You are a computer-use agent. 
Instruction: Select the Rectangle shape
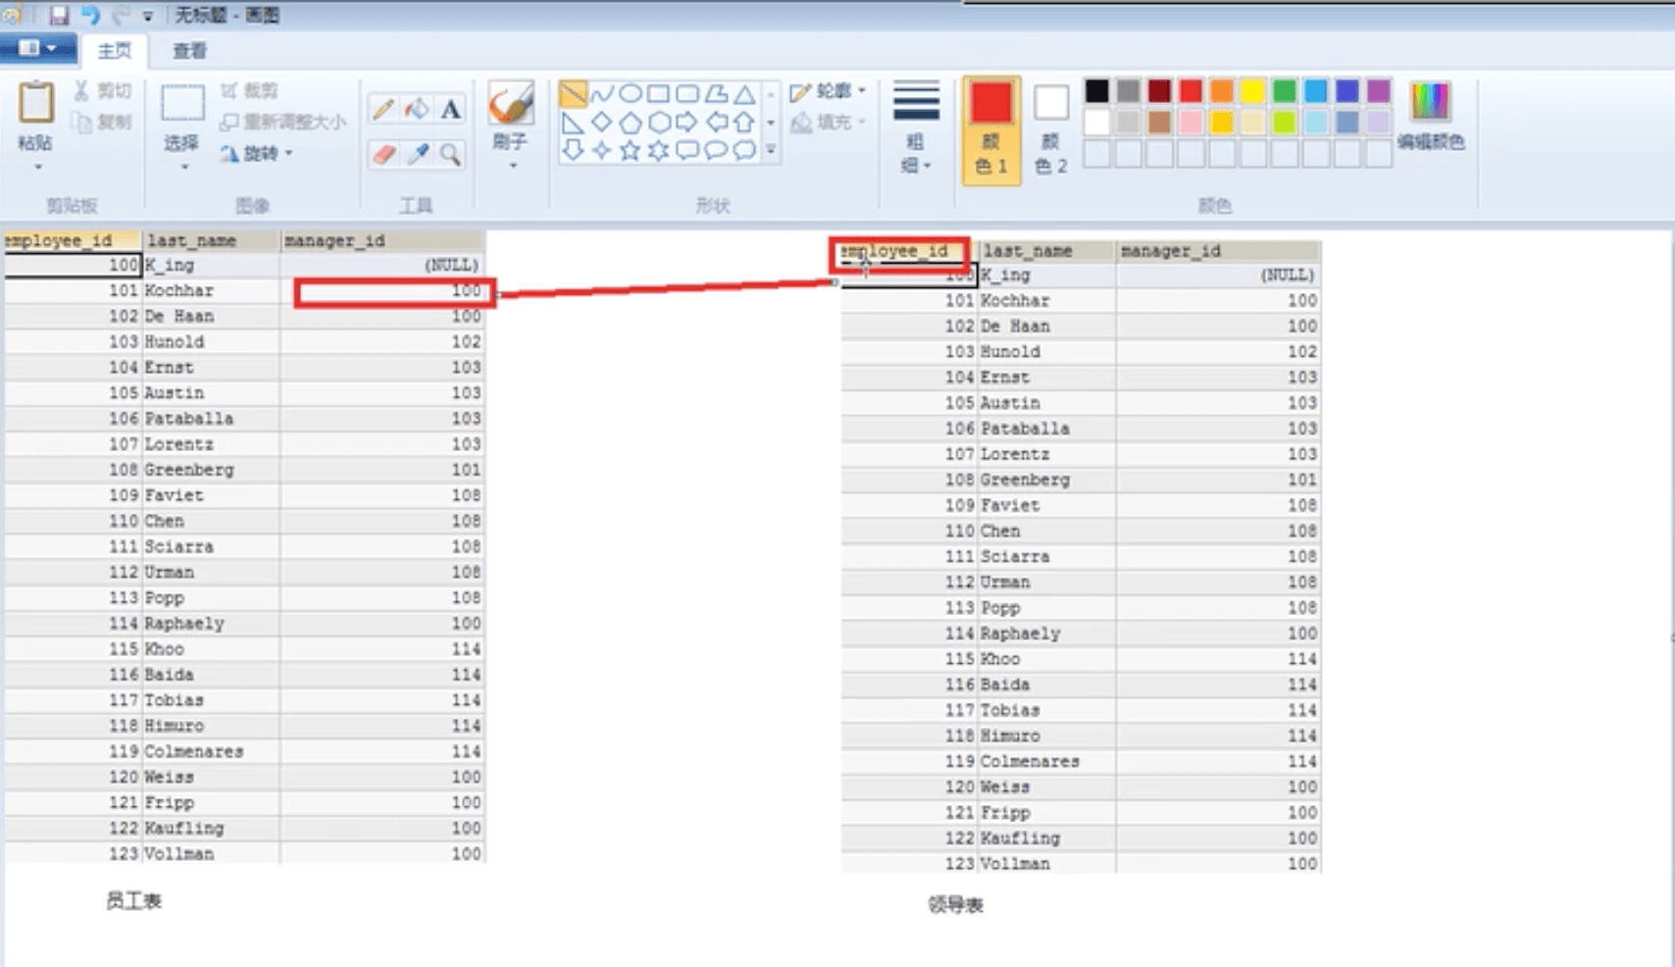coord(659,94)
